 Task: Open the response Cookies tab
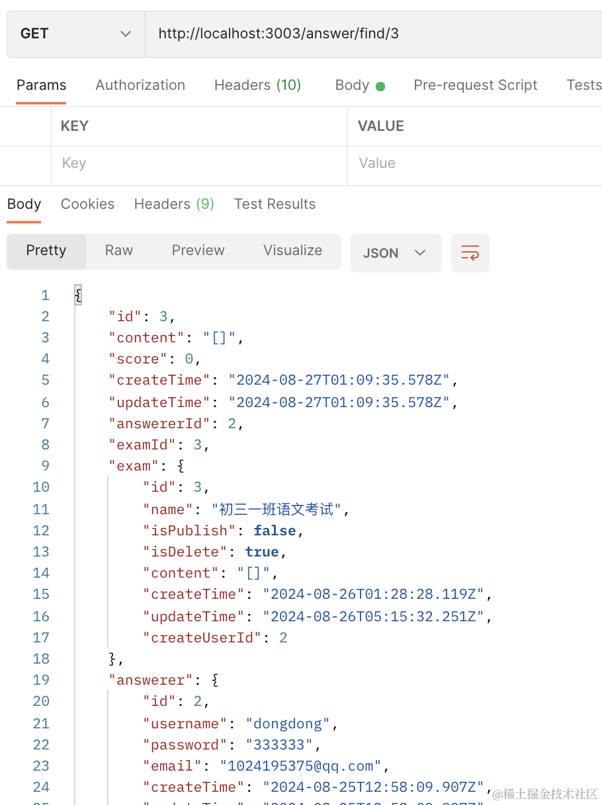coord(87,204)
